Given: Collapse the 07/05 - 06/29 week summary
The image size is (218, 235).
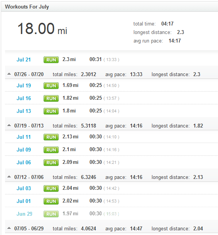Looking at the screenshot, I should [9, 228].
